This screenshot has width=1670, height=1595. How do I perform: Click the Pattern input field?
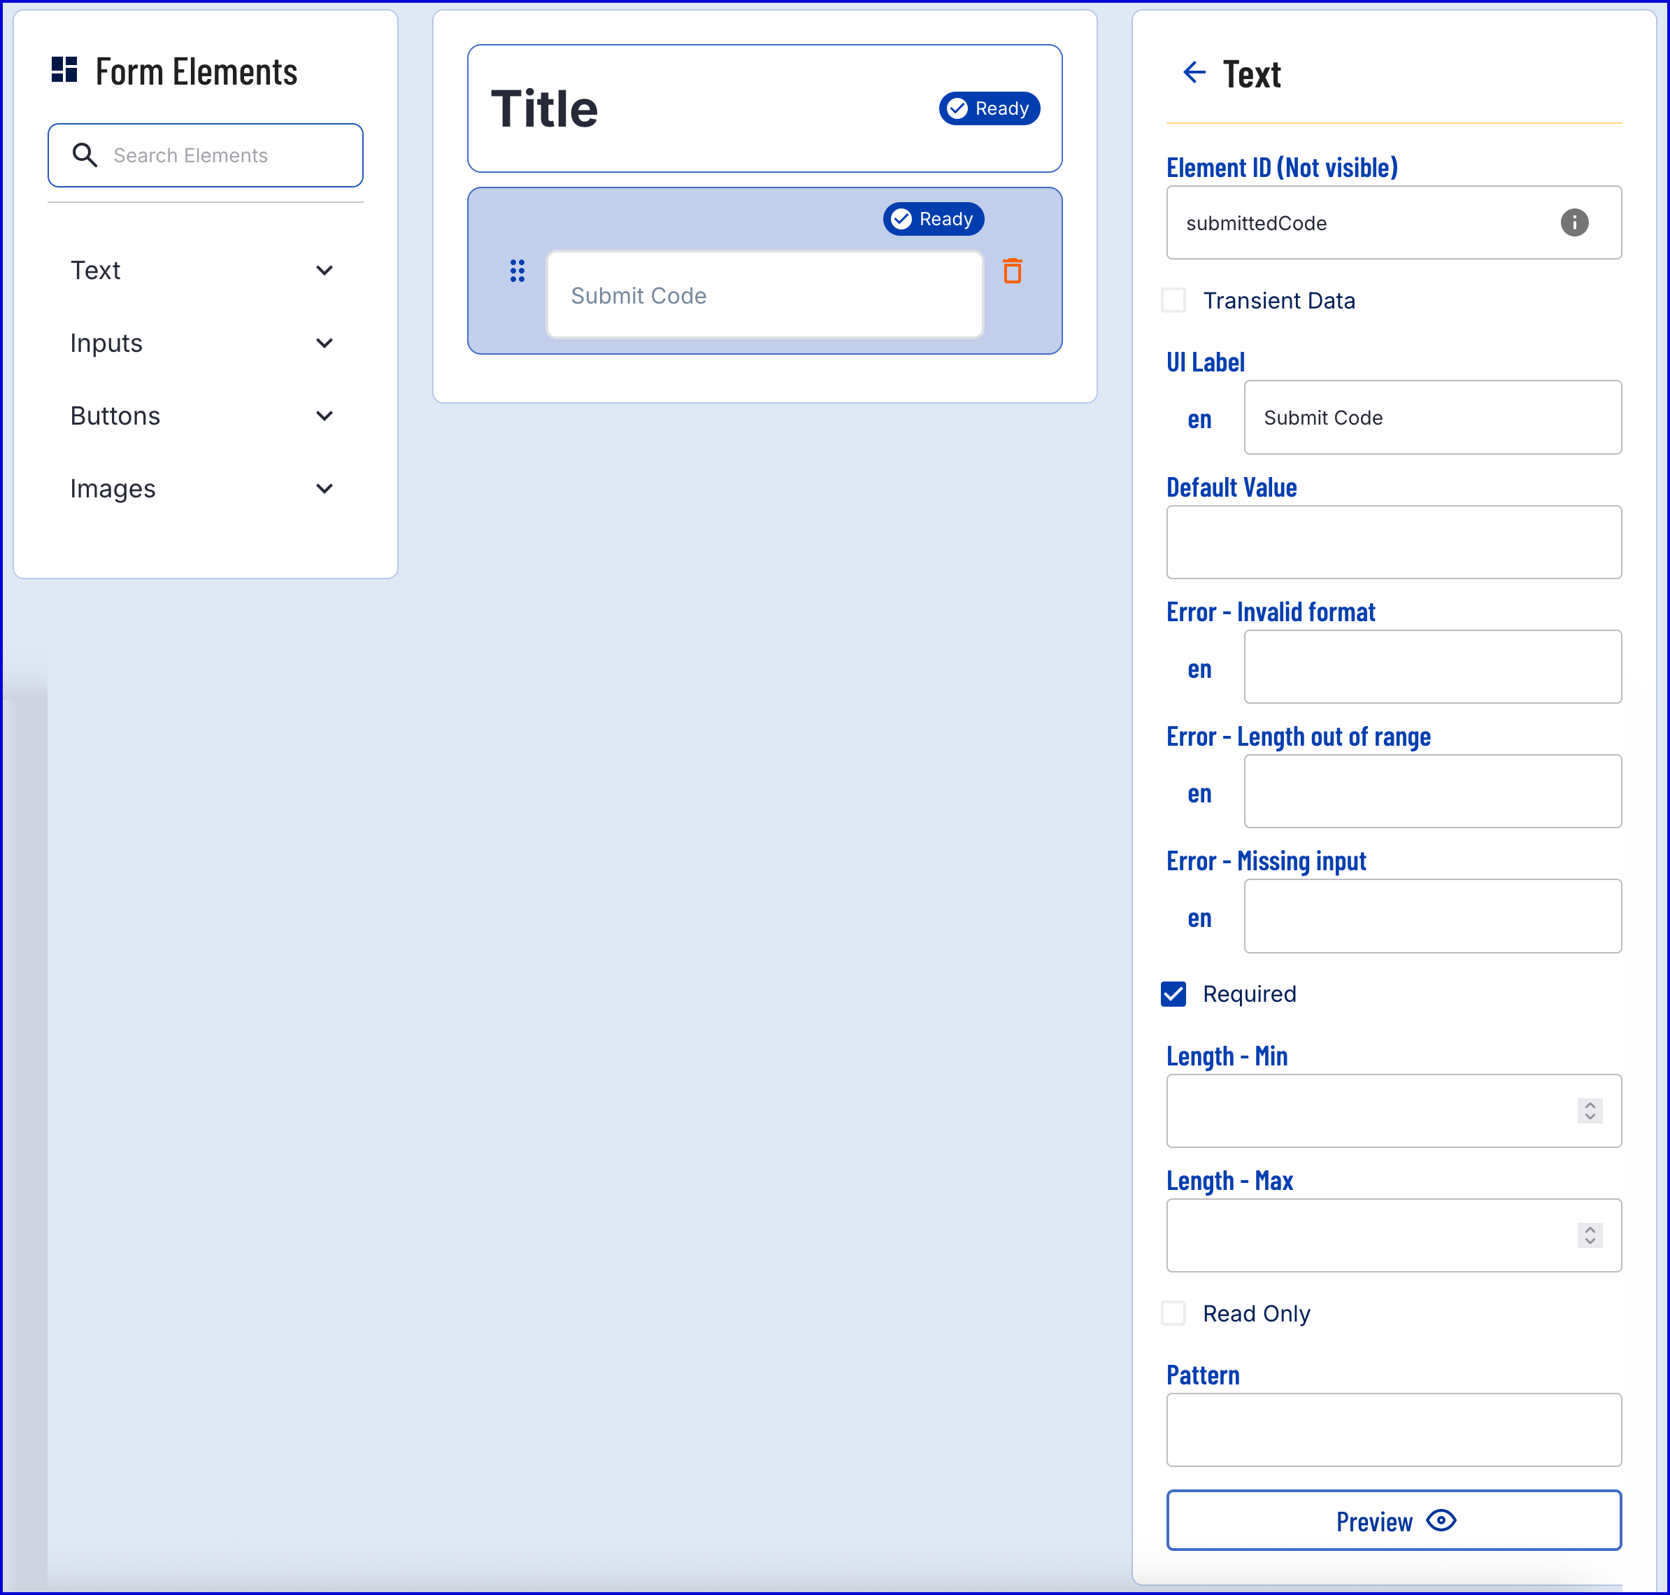click(x=1393, y=1429)
